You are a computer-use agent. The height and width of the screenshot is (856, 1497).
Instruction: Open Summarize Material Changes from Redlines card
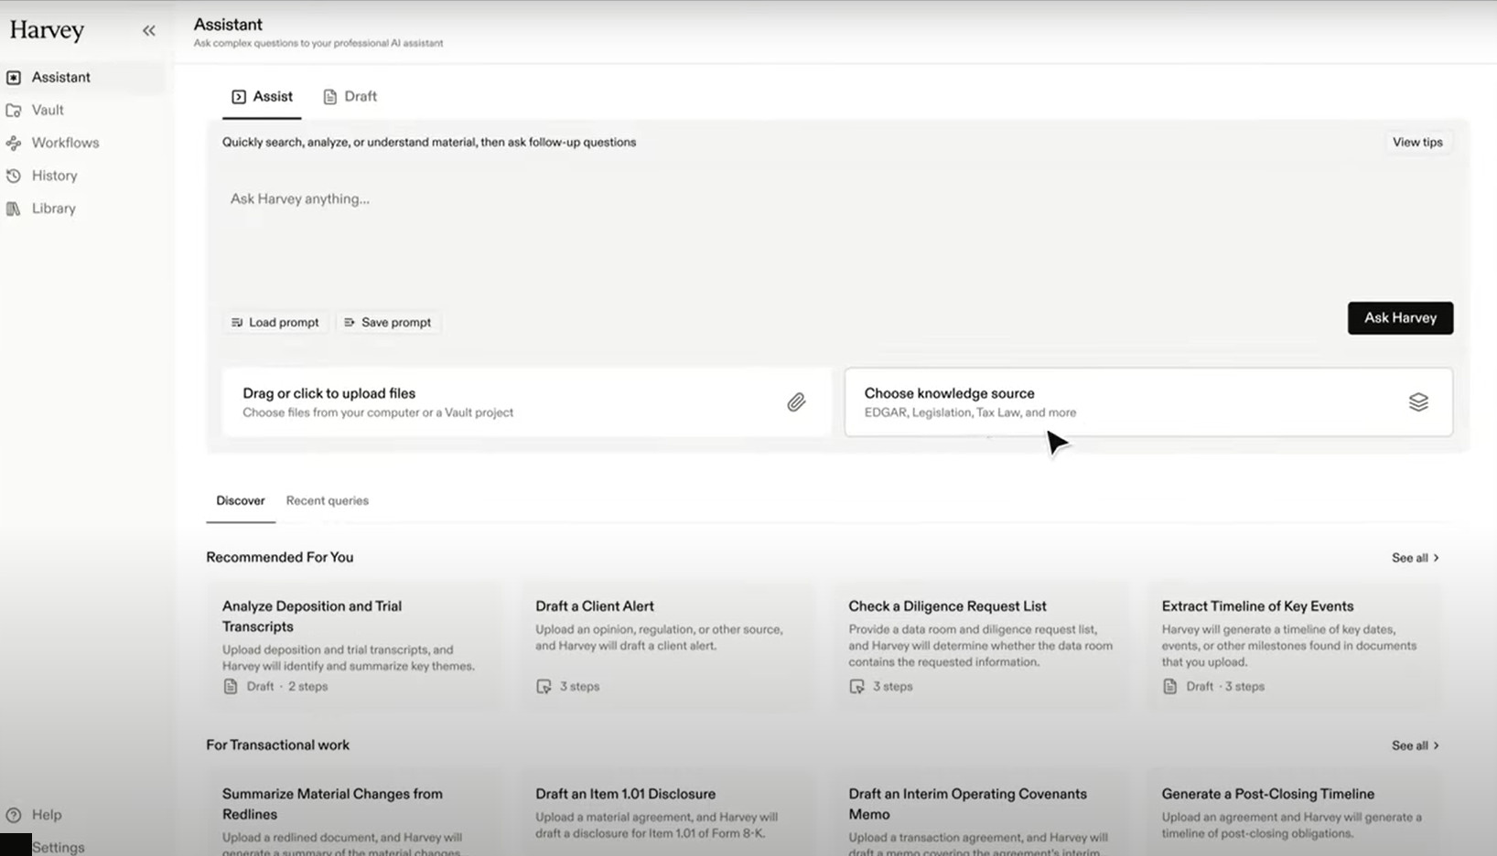click(x=353, y=814)
